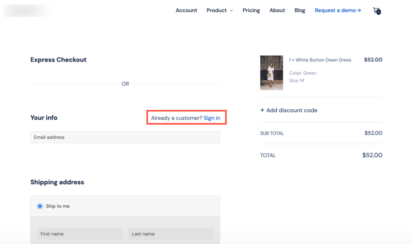Screen dimensions: 412x244
Task: Click into the First name field
Action: click(79, 234)
